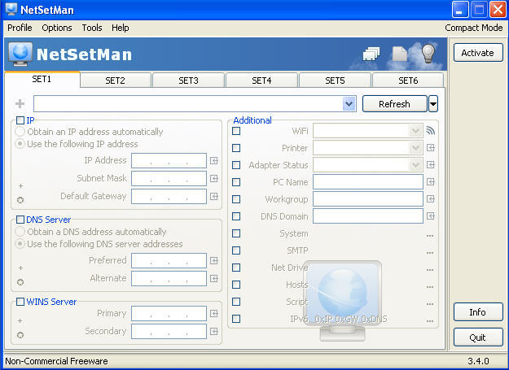Open the Help menu

(x=120, y=28)
